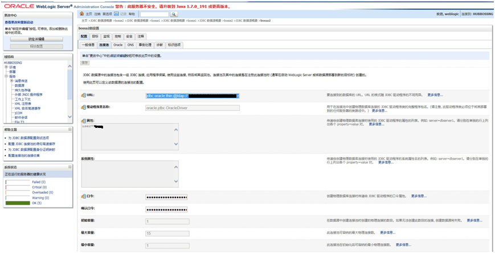Open 帮助 (help) in toolbar
Image resolution: width=495 pixels, height=253 pixels.
coord(132,14)
